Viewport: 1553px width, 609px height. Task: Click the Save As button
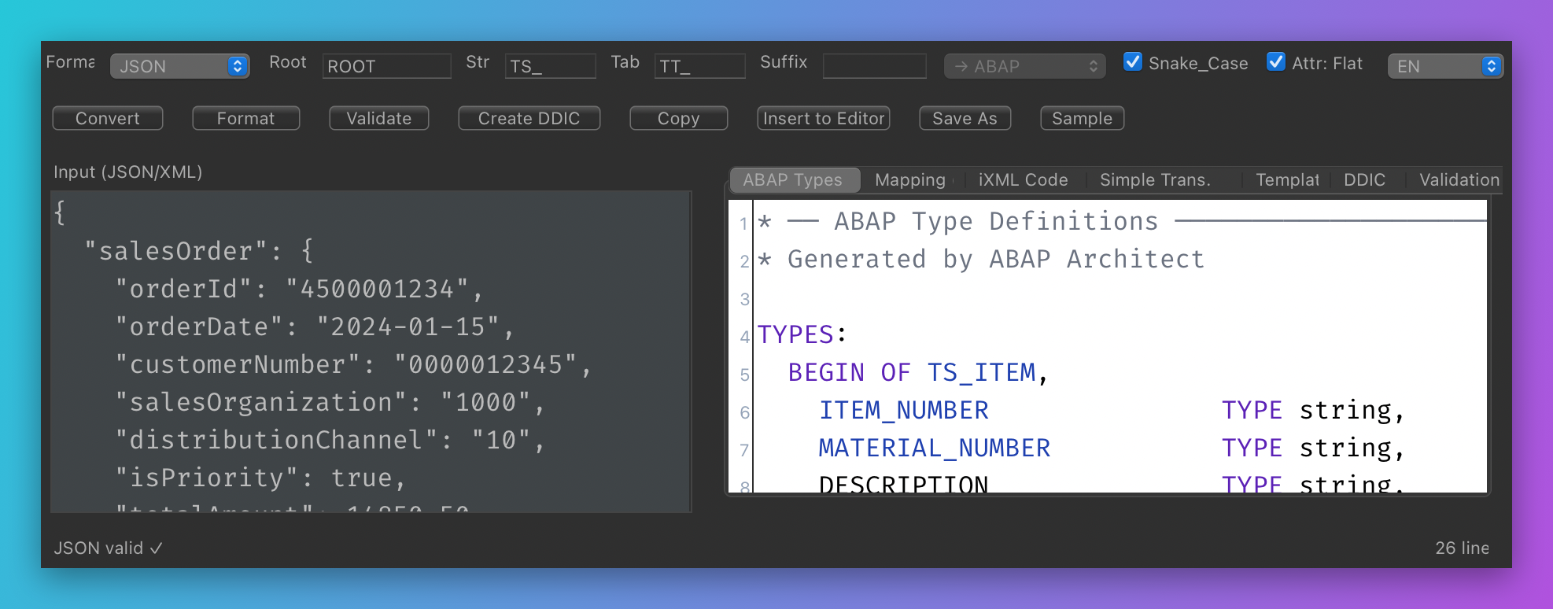tap(965, 118)
